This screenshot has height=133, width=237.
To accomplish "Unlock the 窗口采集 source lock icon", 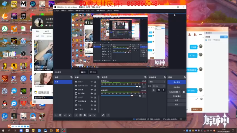I will tap(95, 93).
